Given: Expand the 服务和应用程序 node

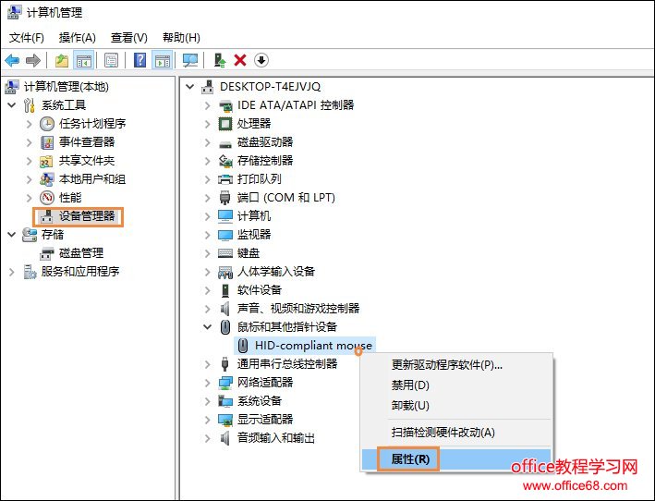Looking at the screenshot, I should (12, 272).
